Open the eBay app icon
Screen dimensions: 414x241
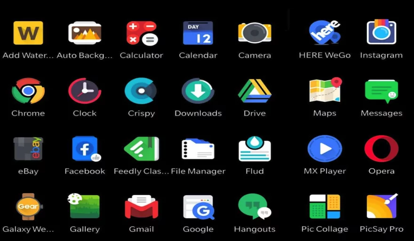coord(28,149)
